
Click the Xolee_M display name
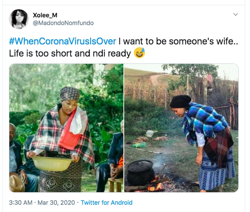click(45, 15)
